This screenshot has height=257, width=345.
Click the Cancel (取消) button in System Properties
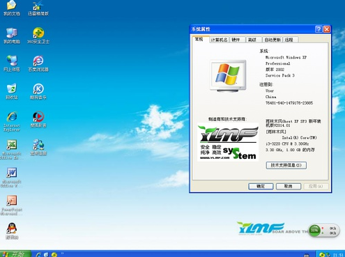pyautogui.click(x=289, y=186)
